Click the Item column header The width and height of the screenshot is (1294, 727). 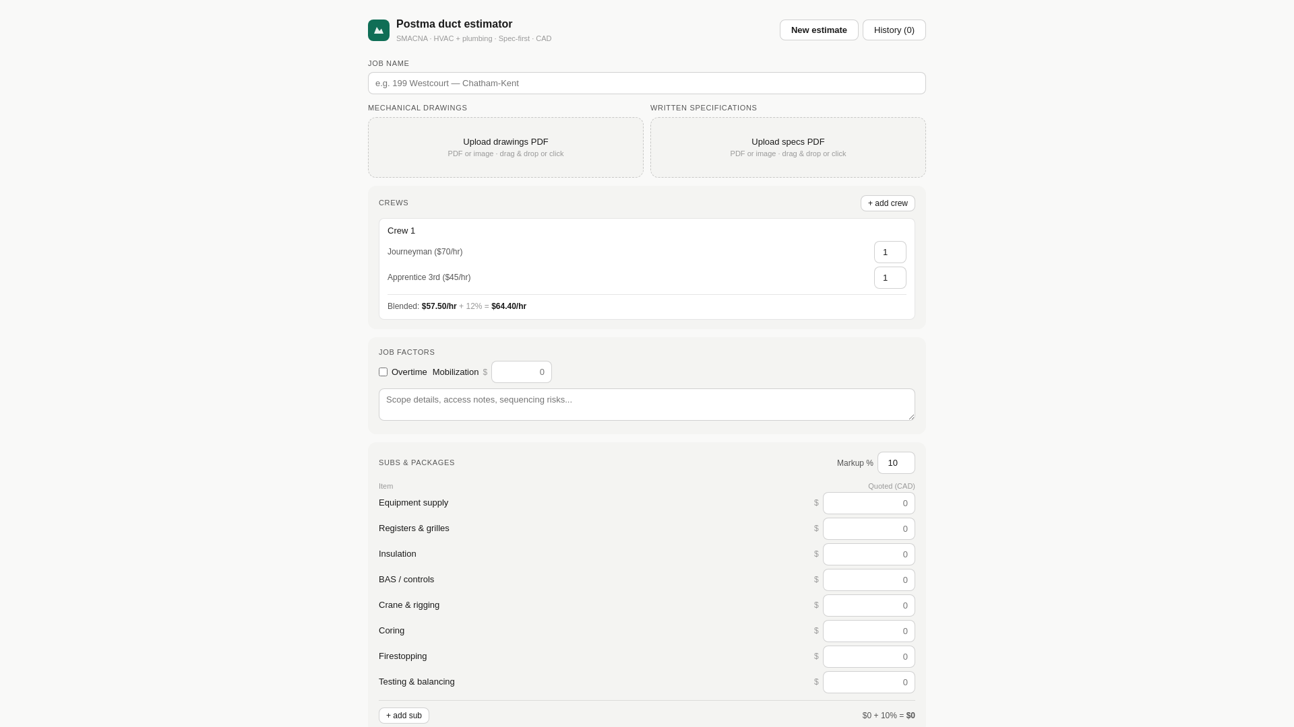coord(386,486)
